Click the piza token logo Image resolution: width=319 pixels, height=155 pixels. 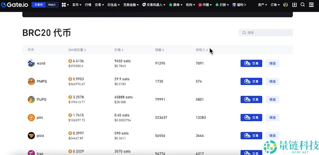[31, 135]
